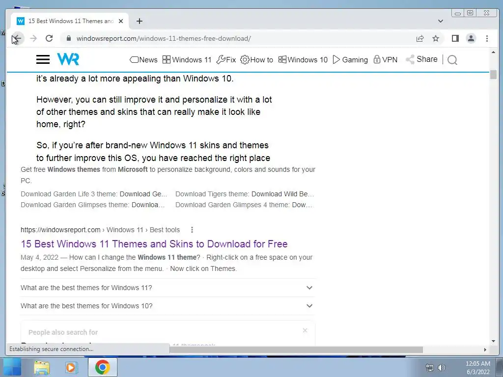The width and height of the screenshot is (503, 377).
Task: Open the Gaming section
Action: [x=350, y=59]
